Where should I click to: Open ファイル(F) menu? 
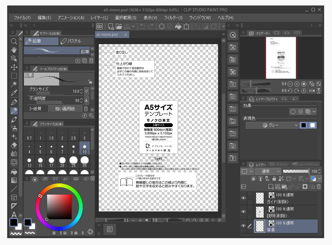(x=22, y=17)
